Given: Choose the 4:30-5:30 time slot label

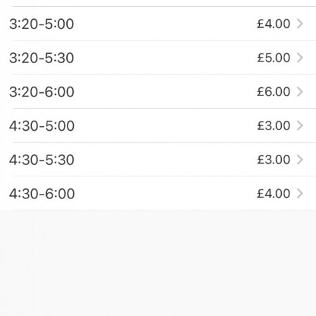Looking at the screenshot, I should tap(42, 160).
